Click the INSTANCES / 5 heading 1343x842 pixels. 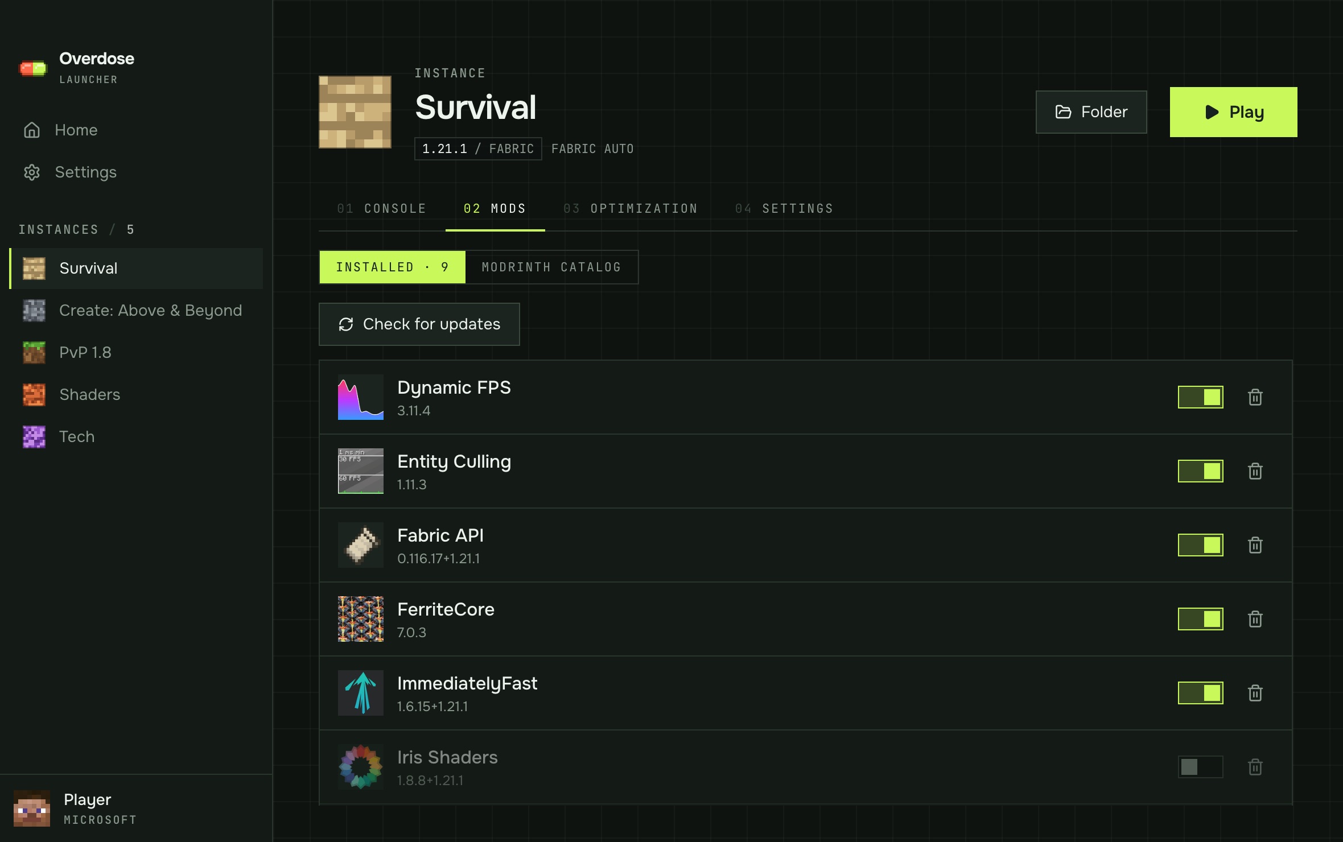[76, 230]
